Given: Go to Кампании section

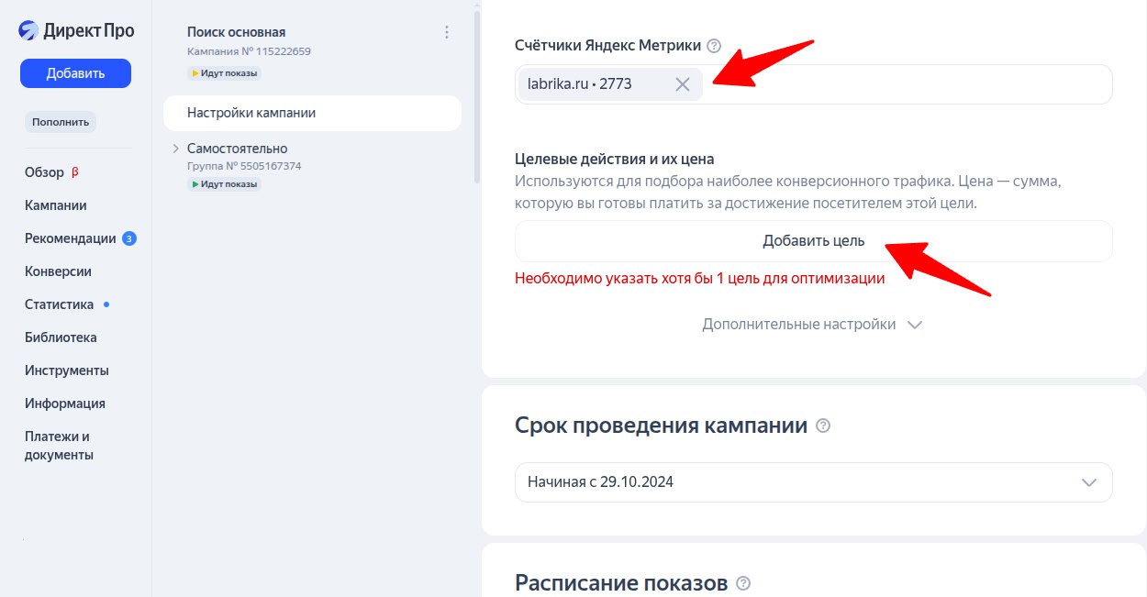Looking at the screenshot, I should 56,205.
